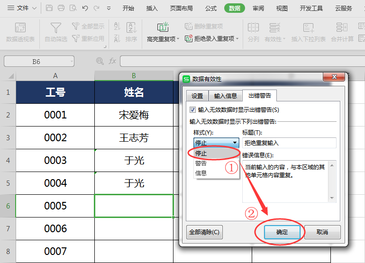The height and width of the screenshot is (263, 365).
Task: Choose 警告 from style list
Action: click(x=216, y=163)
